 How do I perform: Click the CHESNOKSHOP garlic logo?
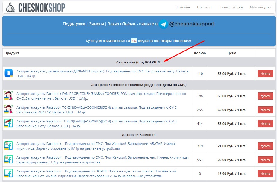(x=11, y=7)
